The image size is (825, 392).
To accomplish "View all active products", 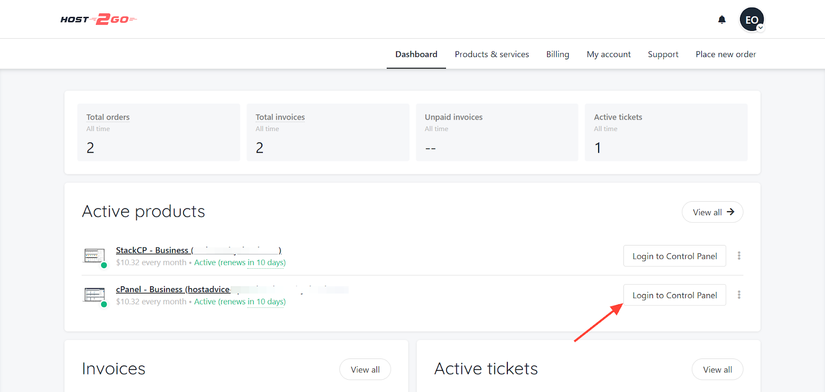I will click(x=713, y=212).
